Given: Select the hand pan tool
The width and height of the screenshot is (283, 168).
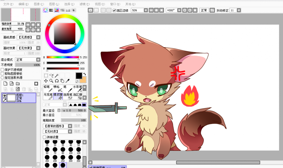Looking at the screenshot, I should pyautogui.click(x=62, y=81).
